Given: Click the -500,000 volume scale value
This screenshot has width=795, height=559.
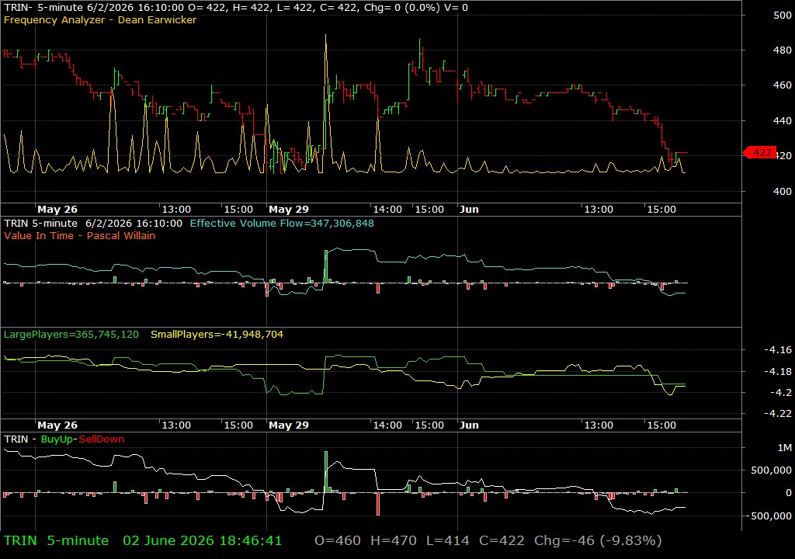Looking at the screenshot, I should coord(769,516).
